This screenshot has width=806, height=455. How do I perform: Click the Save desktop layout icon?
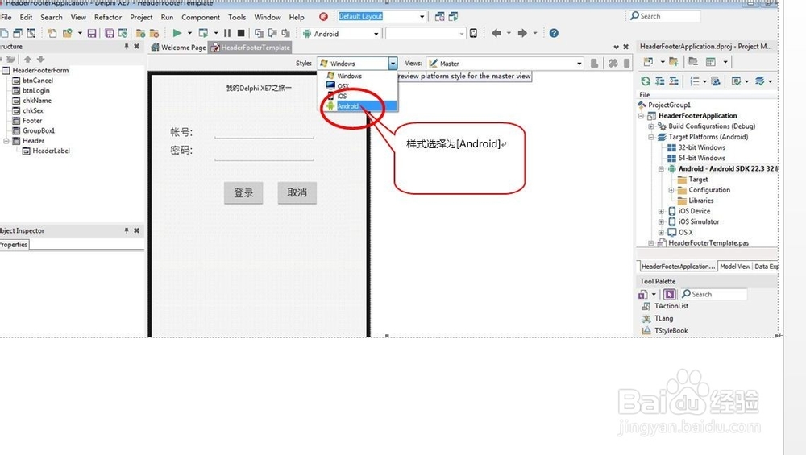[439, 17]
